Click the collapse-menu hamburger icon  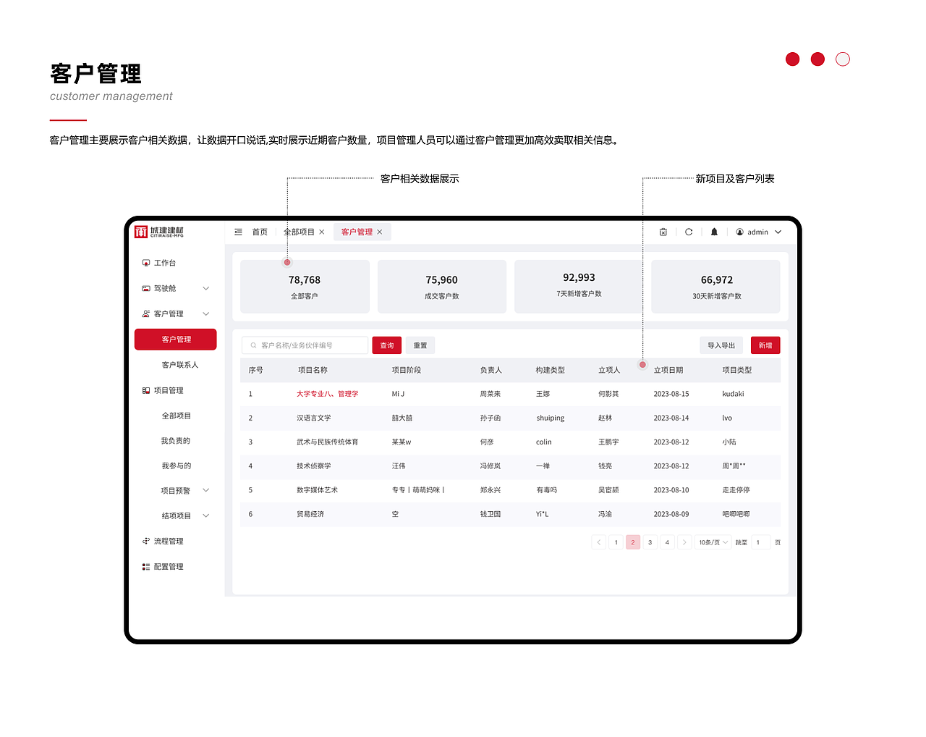[238, 232]
